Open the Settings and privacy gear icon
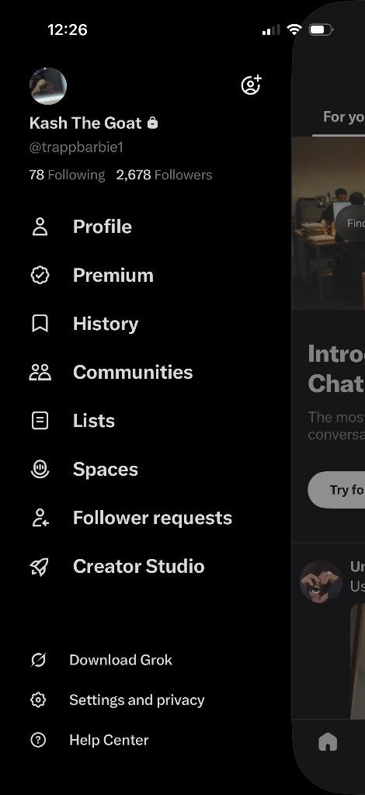The width and height of the screenshot is (365, 795). [x=38, y=700]
